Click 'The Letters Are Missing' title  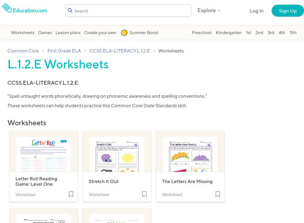(x=187, y=181)
